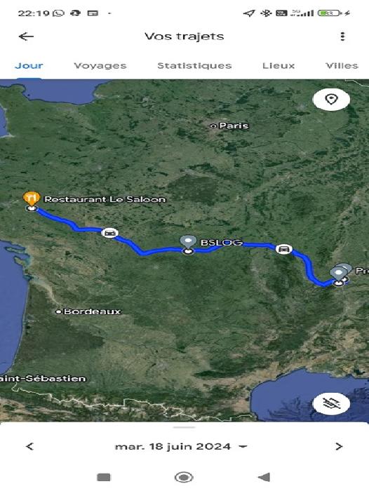Switch to the Lieux tab

tap(279, 66)
